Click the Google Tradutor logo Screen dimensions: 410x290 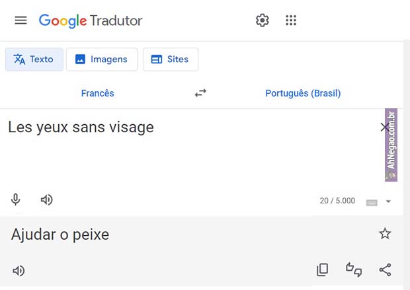coord(91,20)
